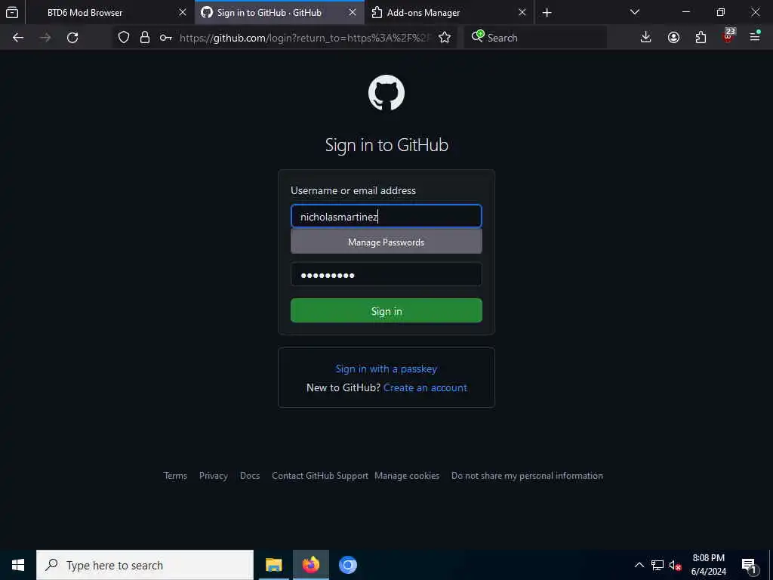Click the red extension badge showing 23
Viewport: 773px width, 580px height.
pos(728,35)
